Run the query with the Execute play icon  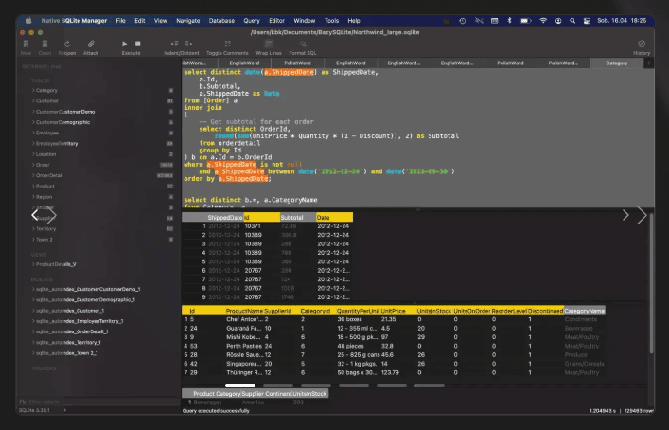pos(124,44)
